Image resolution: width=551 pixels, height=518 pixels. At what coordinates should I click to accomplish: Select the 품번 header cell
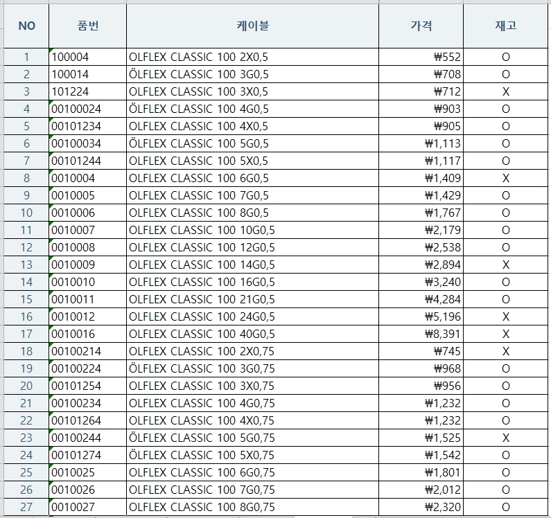pyautogui.click(x=88, y=26)
